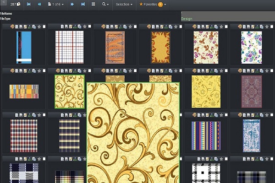This screenshot has height=183, width=275.
Task: Favorite the yellow floral design with its star
Action: coord(221,71)
